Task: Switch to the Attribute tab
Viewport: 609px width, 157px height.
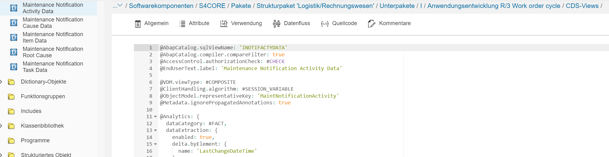Action: [199, 23]
